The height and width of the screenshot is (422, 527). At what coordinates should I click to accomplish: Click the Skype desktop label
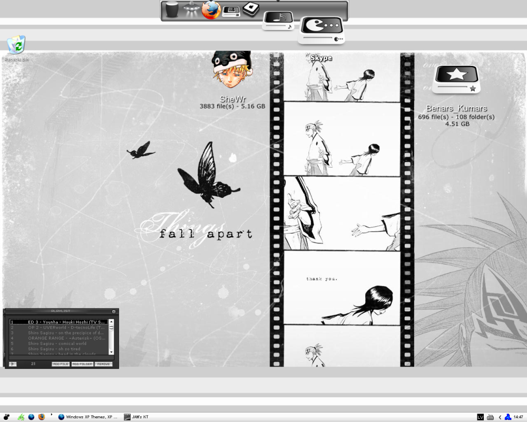pyautogui.click(x=321, y=58)
